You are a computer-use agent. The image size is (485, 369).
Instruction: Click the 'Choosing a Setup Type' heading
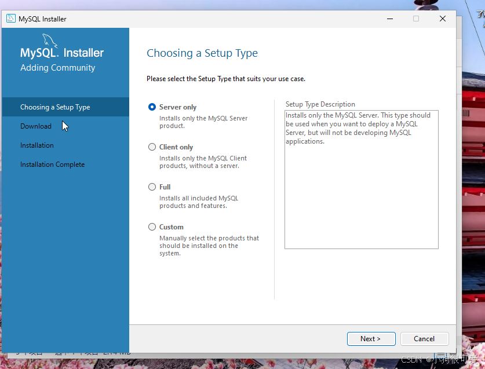[202, 53]
